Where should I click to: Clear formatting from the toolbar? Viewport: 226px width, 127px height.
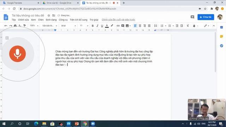click(x=188, y=26)
